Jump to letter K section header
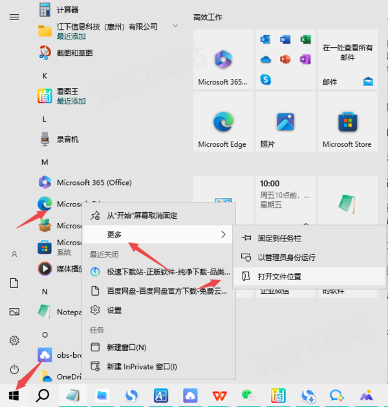 tap(45, 76)
